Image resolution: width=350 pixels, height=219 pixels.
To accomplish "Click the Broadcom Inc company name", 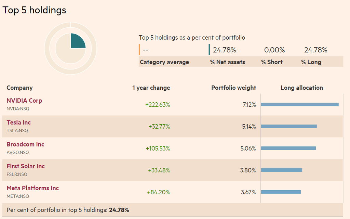I will 25,144.
